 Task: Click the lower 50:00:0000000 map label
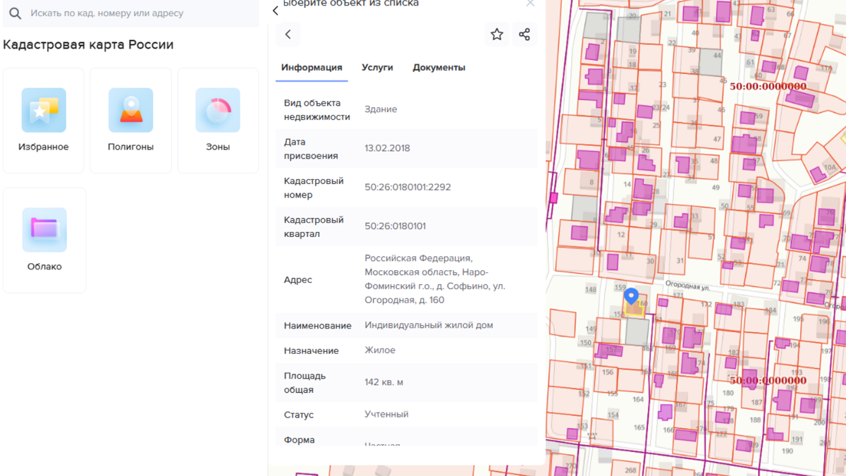[768, 380]
